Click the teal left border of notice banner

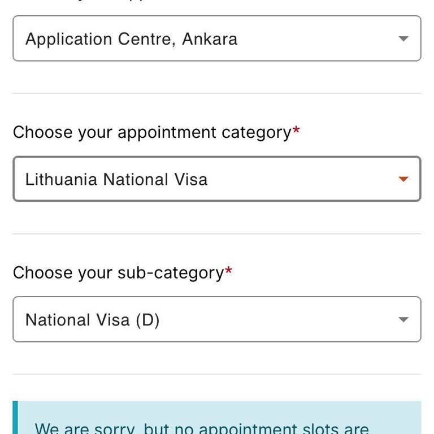(15, 418)
